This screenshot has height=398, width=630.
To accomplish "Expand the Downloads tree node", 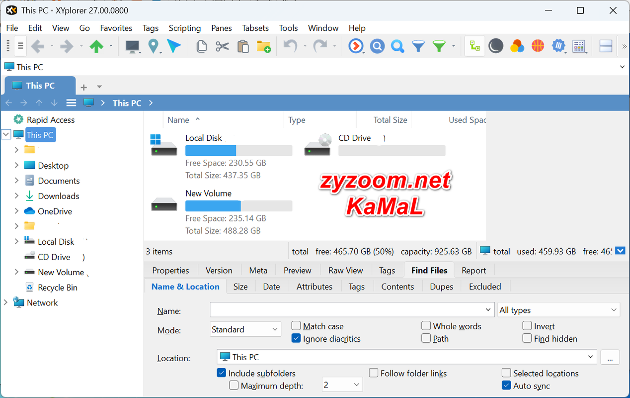I will (16, 196).
